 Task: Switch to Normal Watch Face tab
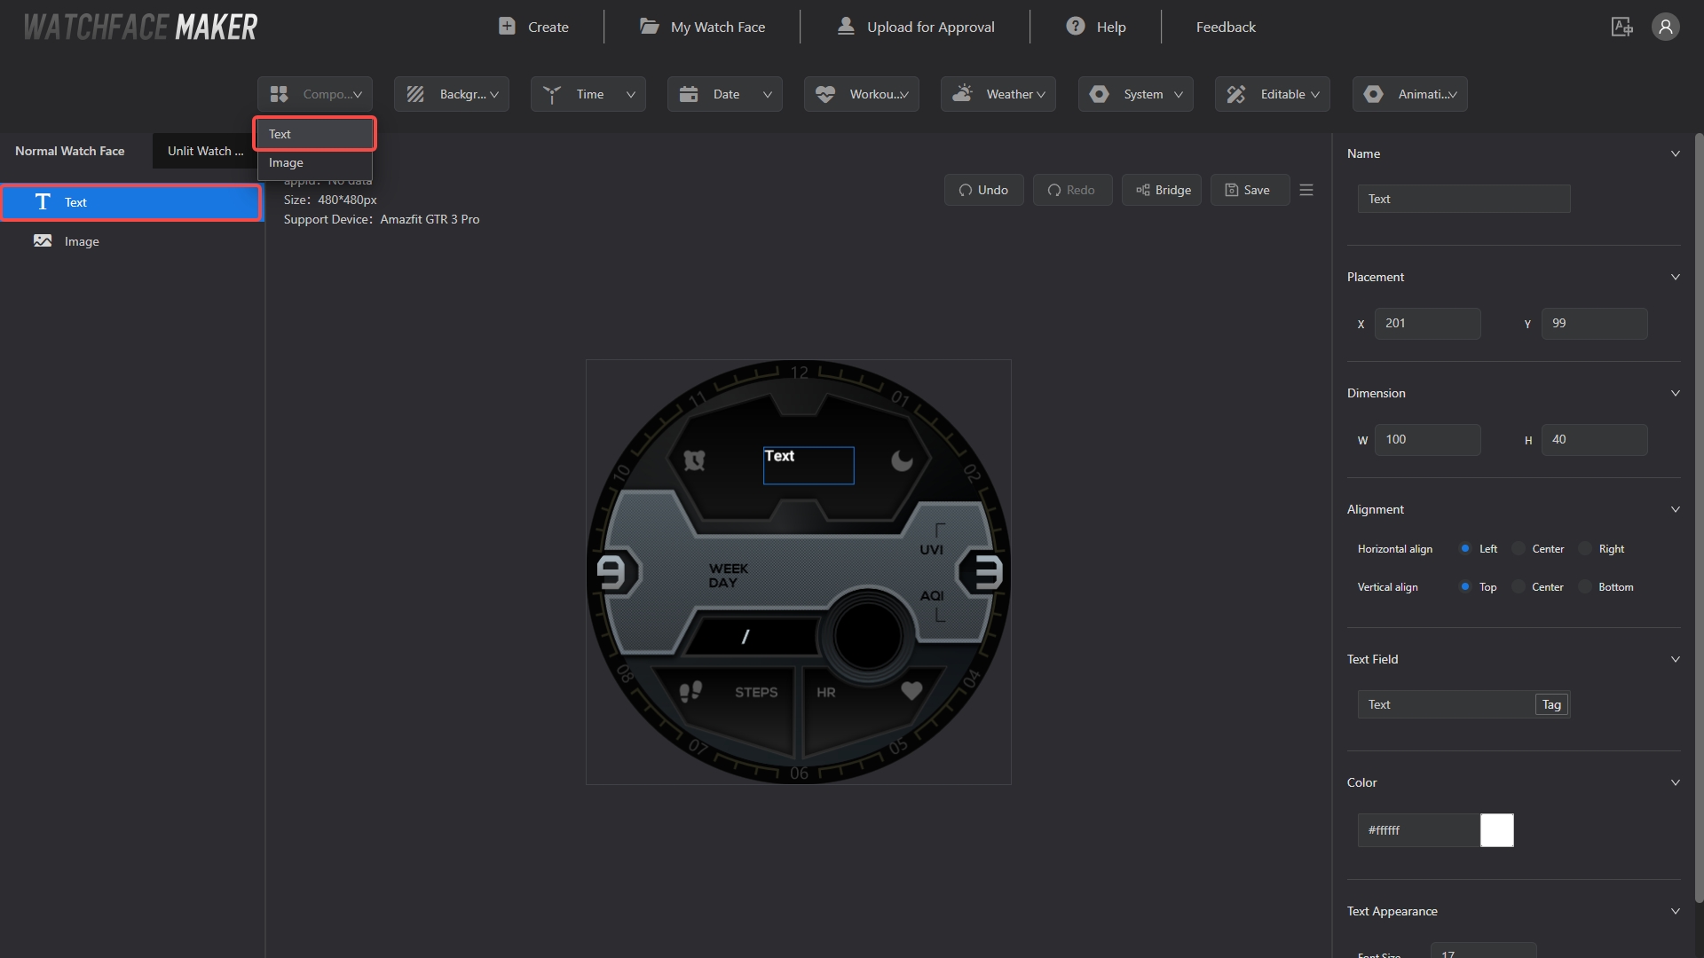(70, 151)
